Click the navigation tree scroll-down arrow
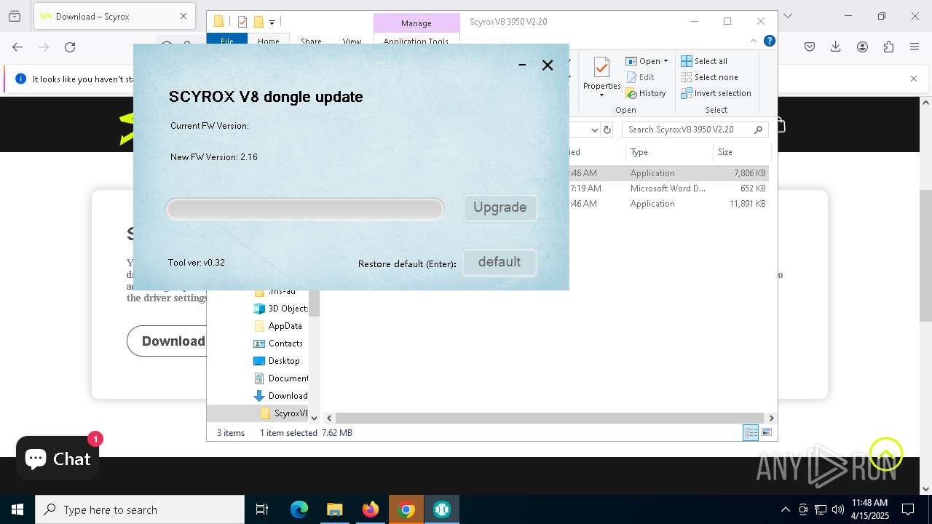 click(x=315, y=418)
